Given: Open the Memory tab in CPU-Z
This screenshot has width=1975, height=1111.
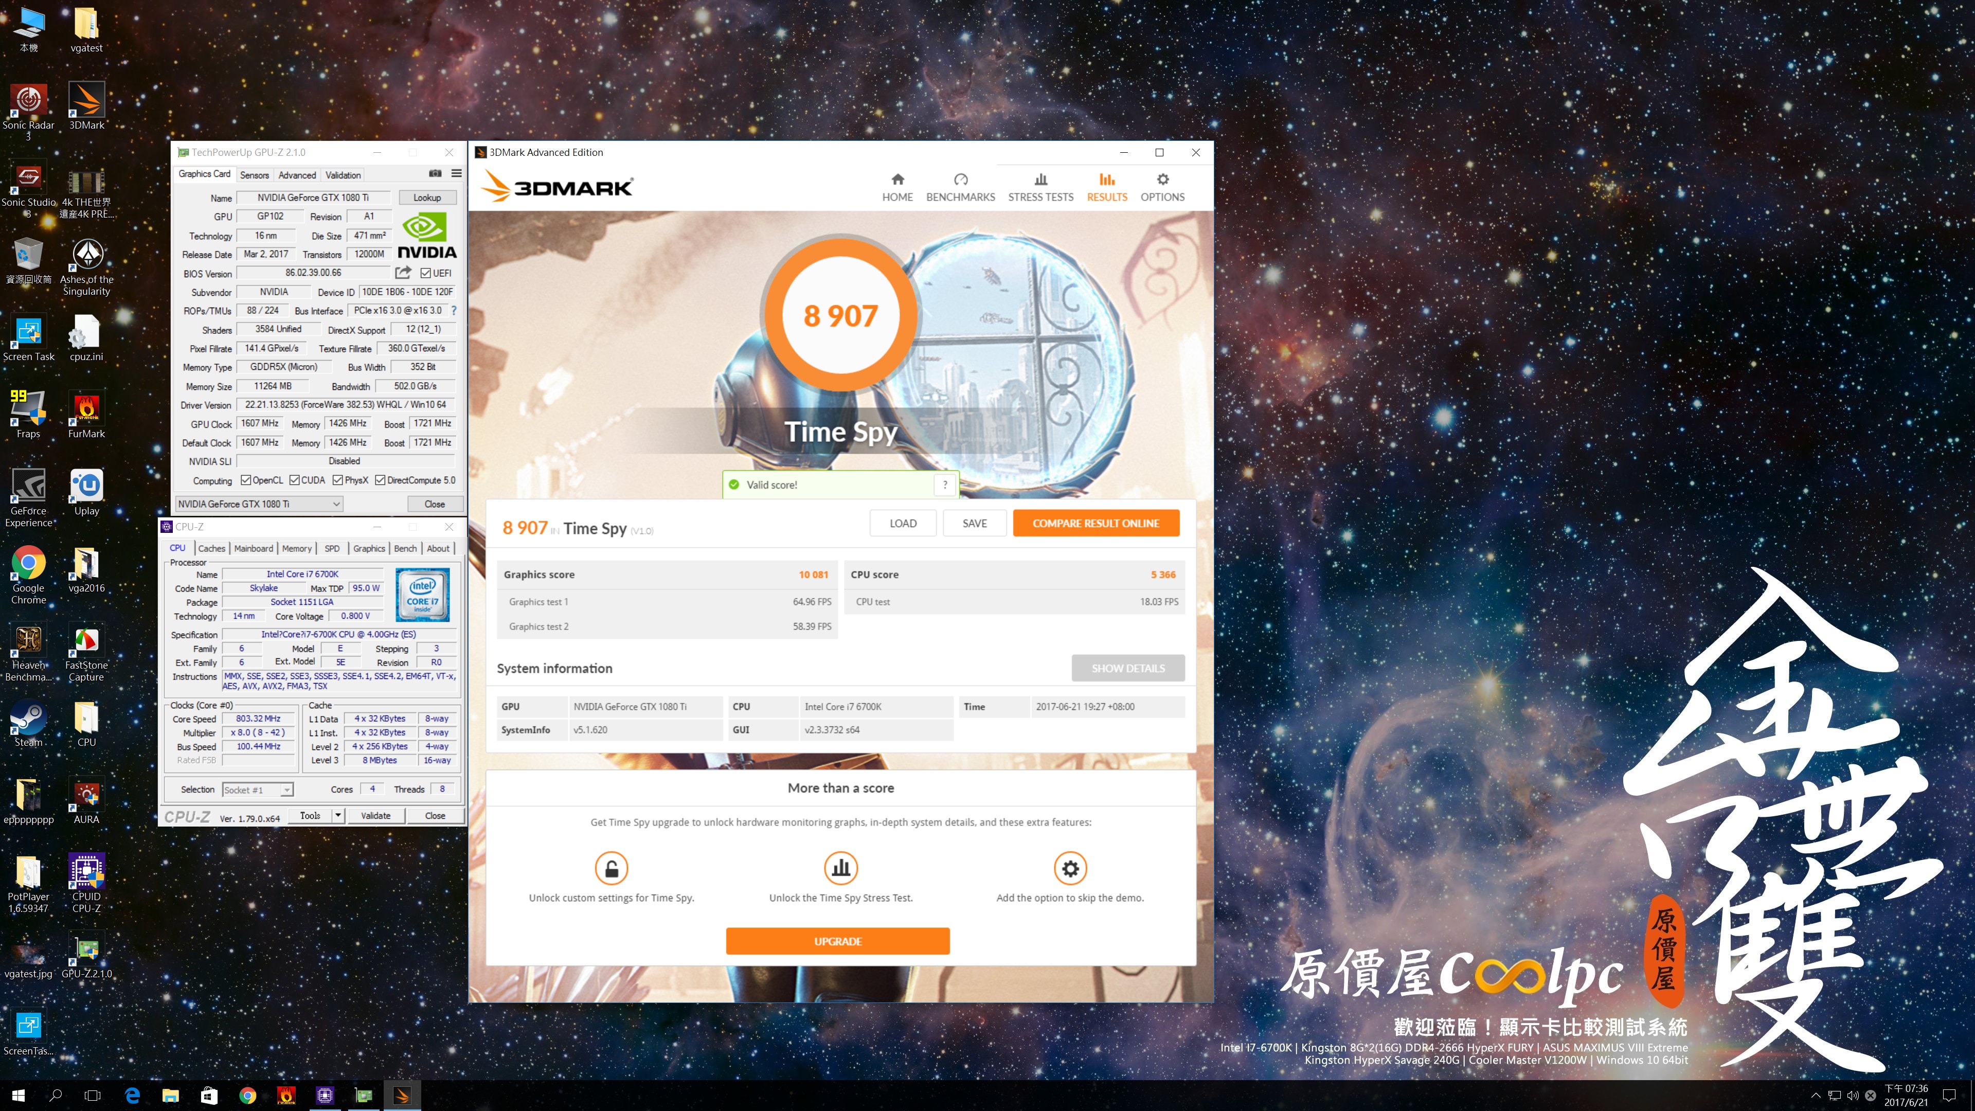Looking at the screenshot, I should 297,548.
